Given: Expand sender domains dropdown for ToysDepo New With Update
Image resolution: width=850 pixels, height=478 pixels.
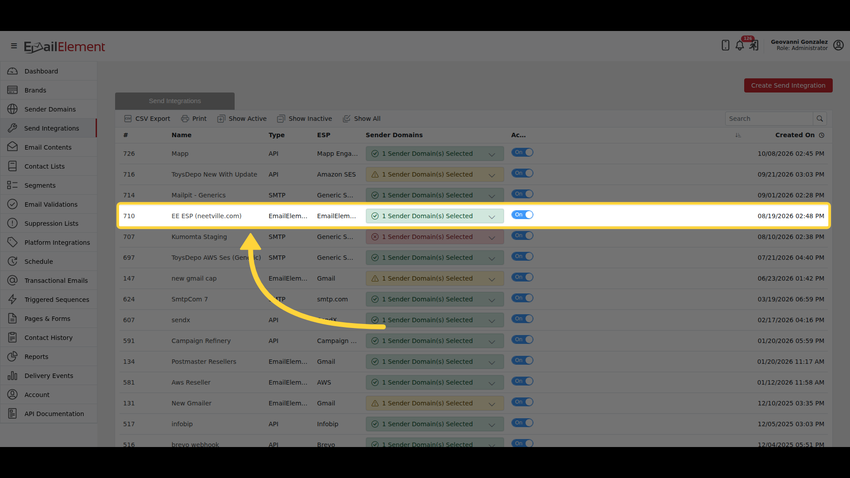Looking at the screenshot, I should [435, 174].
